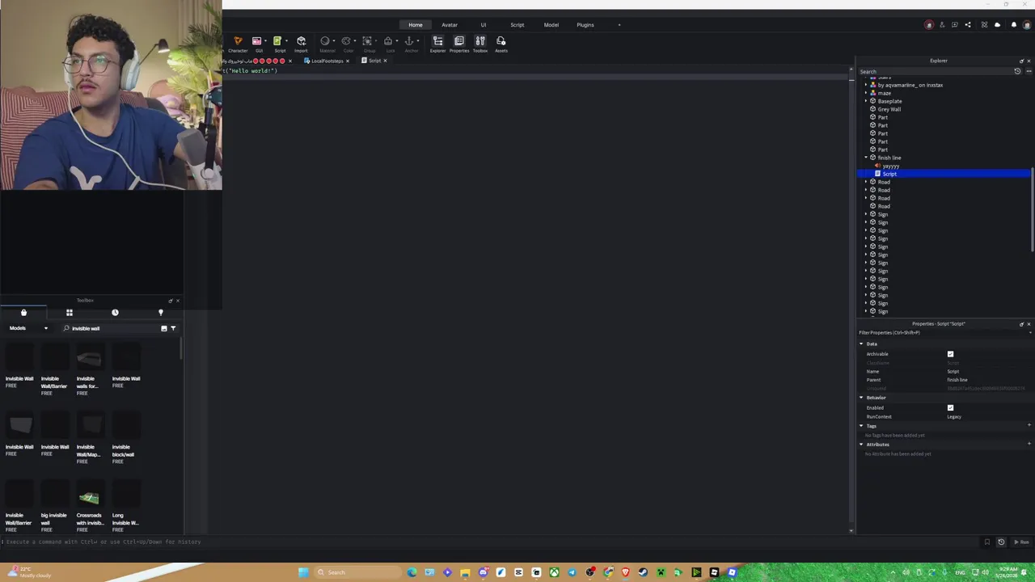Open Toolbox Recent clock tab icon
Viewport: 1035px width, 582px height.
coord(115,312)
